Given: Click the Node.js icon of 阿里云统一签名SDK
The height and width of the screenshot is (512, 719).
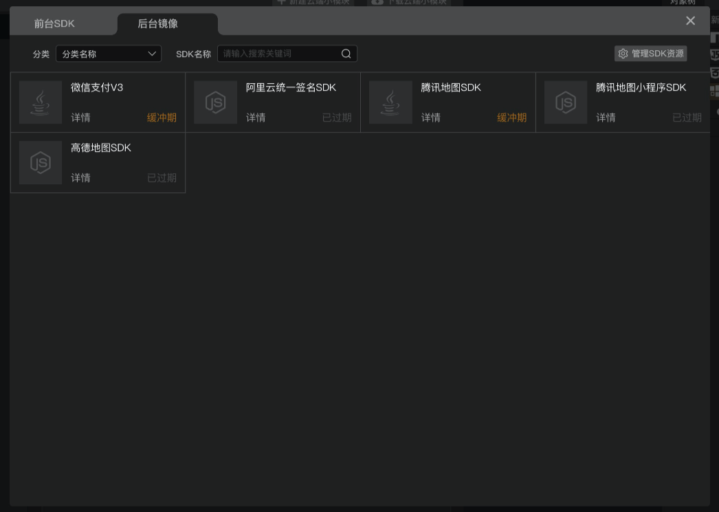Looking at the screenshot, I should pos(216,102).
